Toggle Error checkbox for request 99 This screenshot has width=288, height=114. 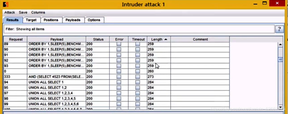click(119, 104)
